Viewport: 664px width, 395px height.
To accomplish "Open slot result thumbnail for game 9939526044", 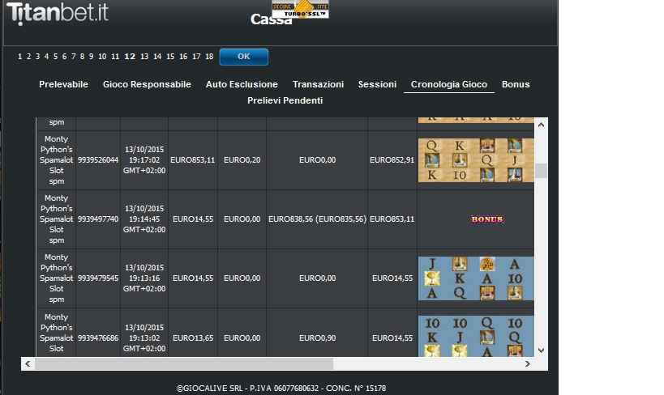I will pos(476,159).
